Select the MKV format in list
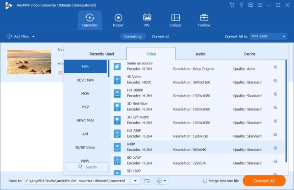Screen dimensions: 294x190 (x=85, y=107)
